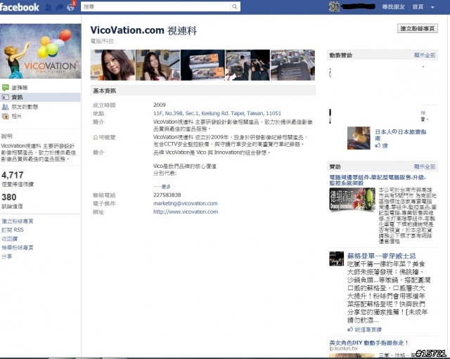
Task: Click the magnifier search button
Action: (x=235, y=6)
